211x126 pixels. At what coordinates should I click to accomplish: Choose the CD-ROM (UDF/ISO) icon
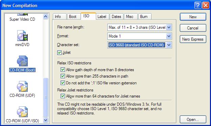pos(22,111)
